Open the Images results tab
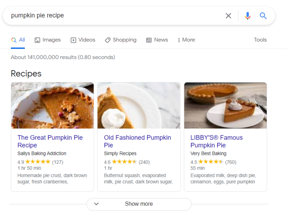The width and height of the screenshot is (287, 219). coord(48,40)
